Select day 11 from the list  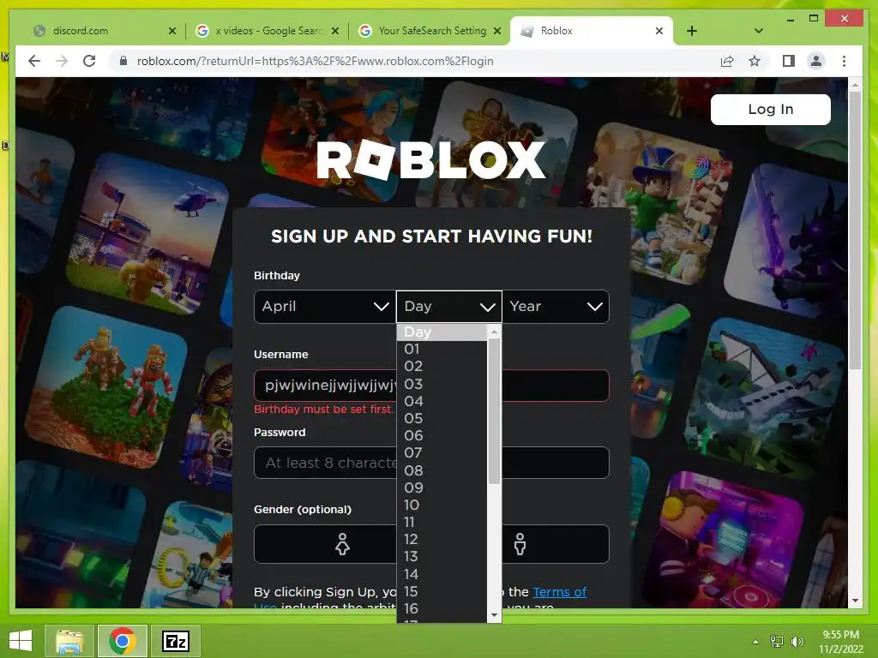pyautogui.click(x=442, y=523)
